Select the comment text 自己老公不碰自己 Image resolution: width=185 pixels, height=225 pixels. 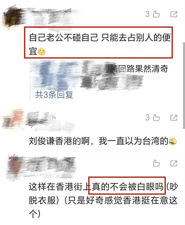(64, 38)
